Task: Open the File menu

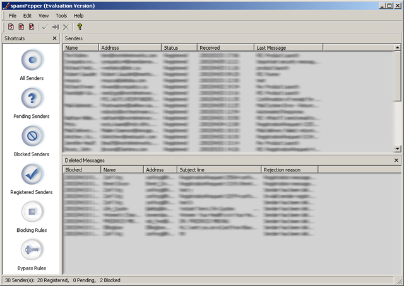Action: coord(13,16)
